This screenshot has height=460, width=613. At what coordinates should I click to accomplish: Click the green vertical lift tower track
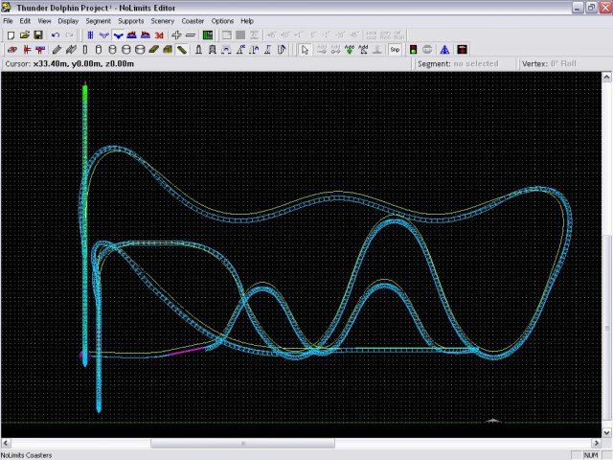coord(85,225)
